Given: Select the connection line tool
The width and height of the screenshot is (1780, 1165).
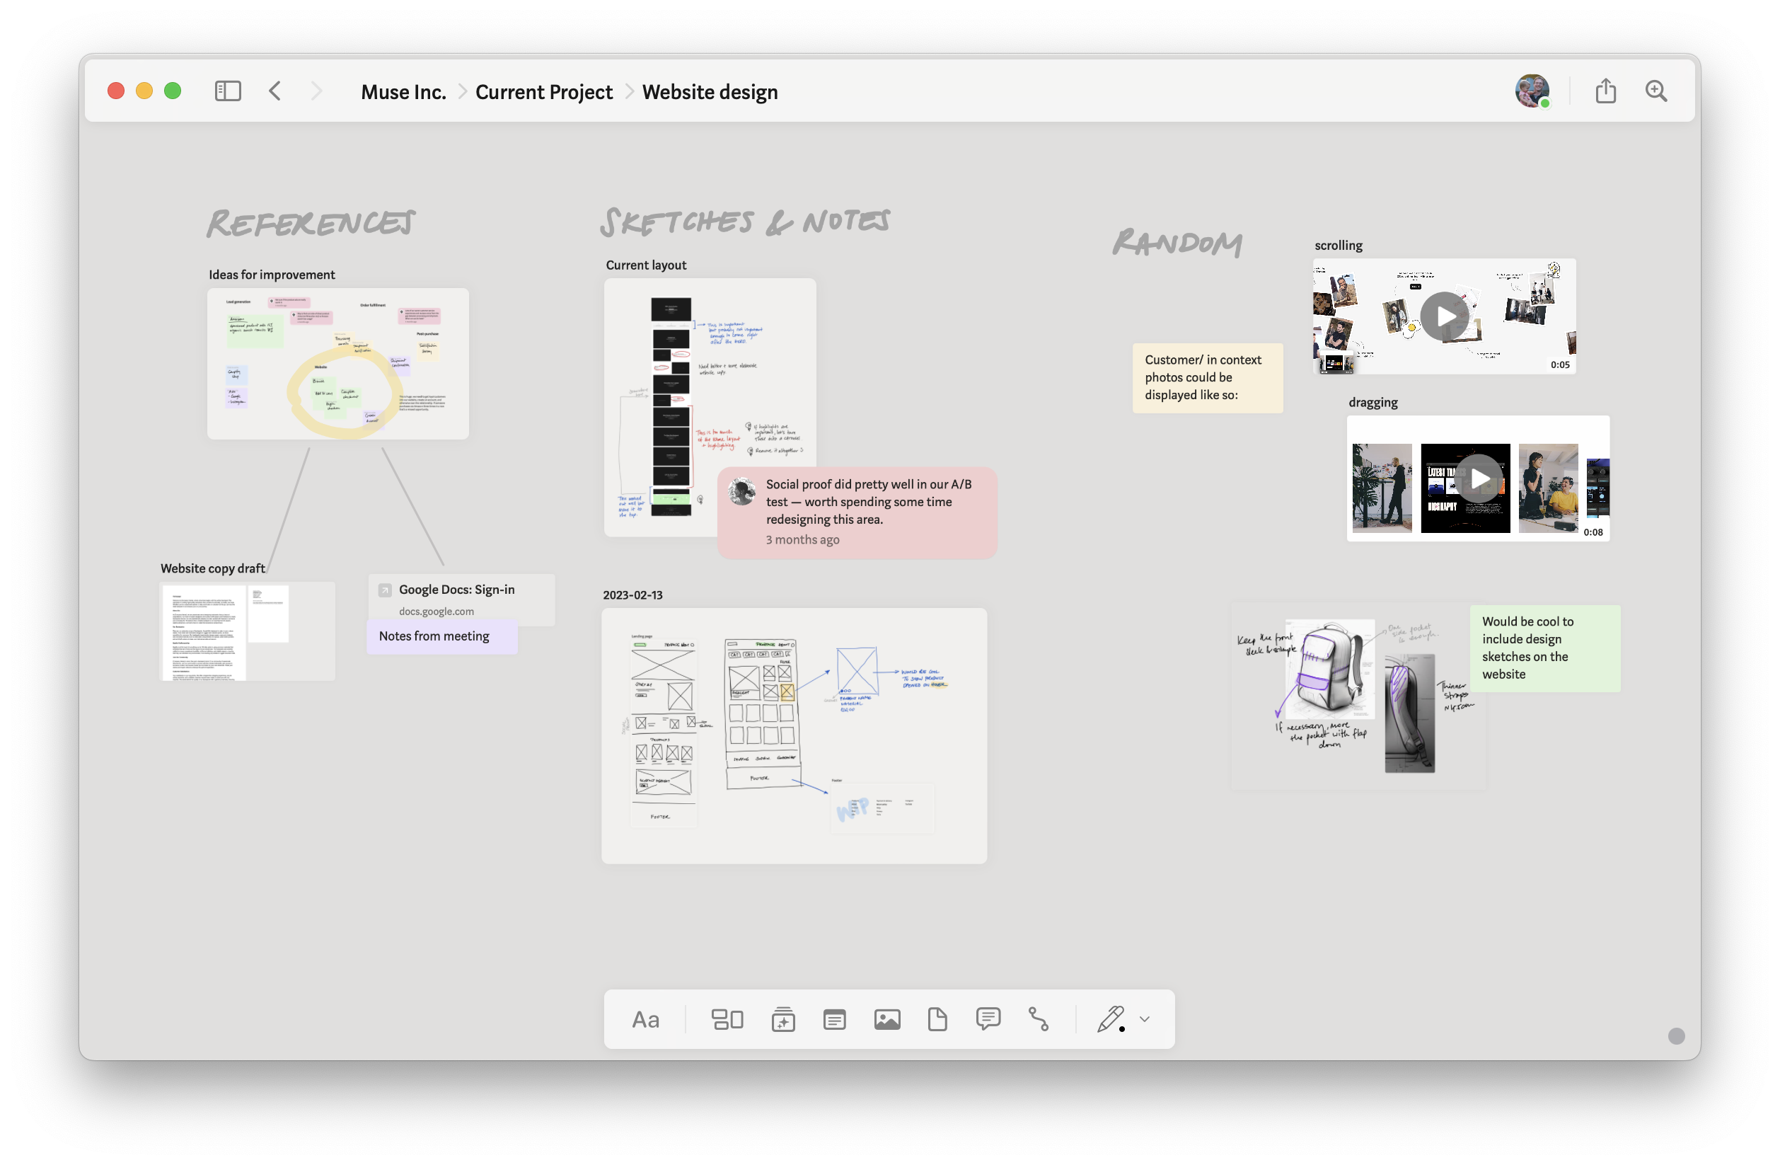Looking at the screenshot, I should [1039, 1019].
